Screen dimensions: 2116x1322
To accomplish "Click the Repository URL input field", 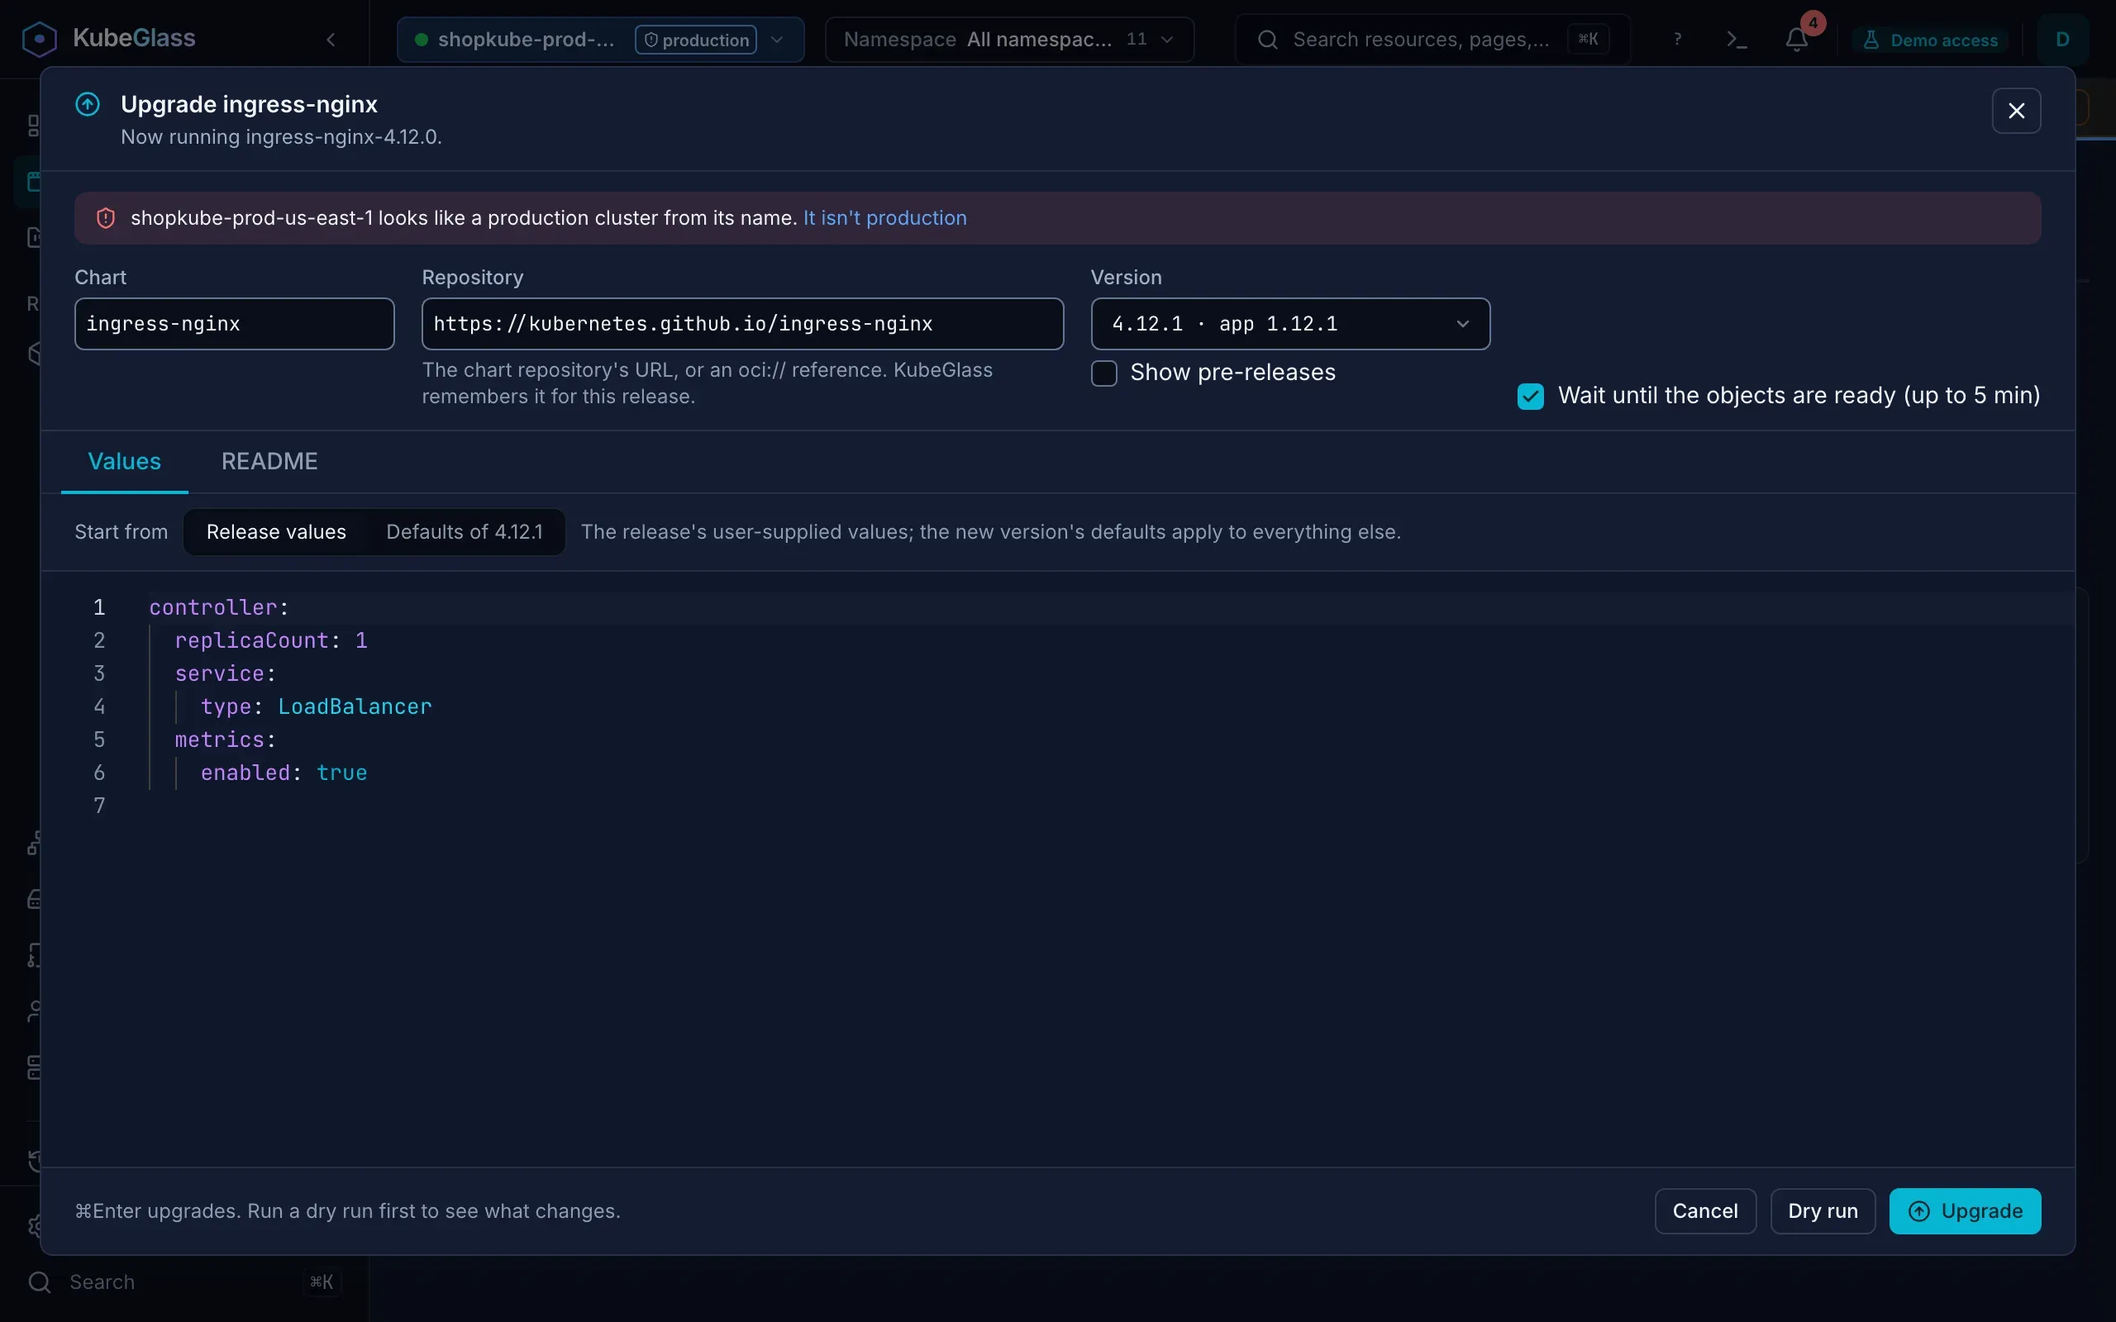I will [x=742, y=324].
